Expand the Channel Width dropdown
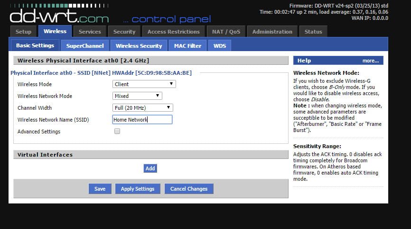 tap(143, 107)
